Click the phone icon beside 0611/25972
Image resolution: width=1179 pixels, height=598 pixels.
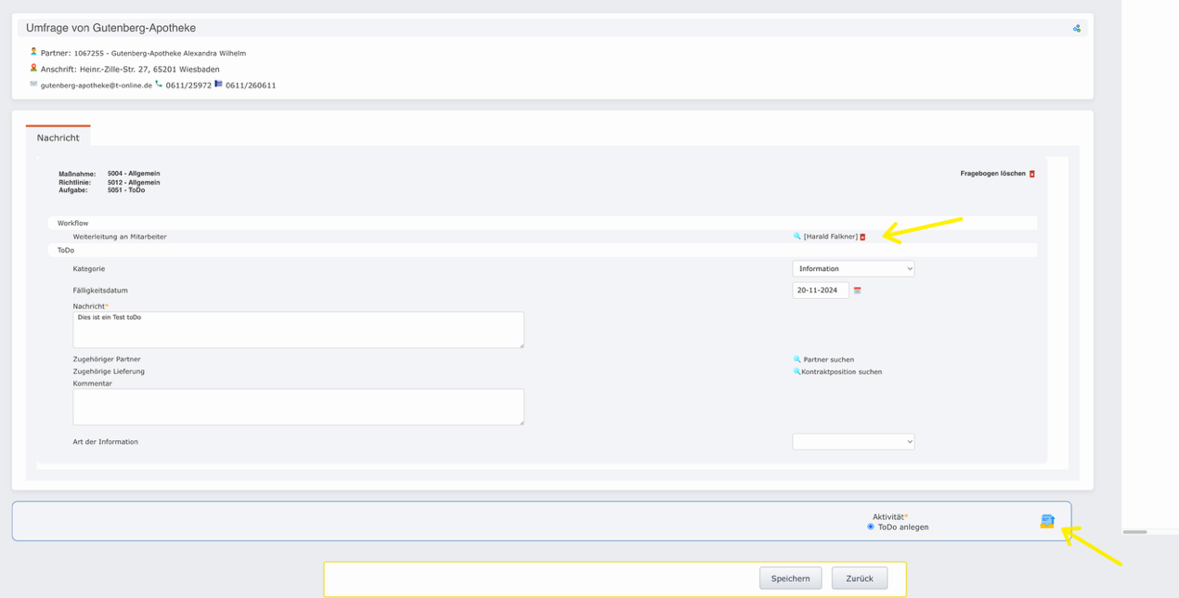point(157,84)
